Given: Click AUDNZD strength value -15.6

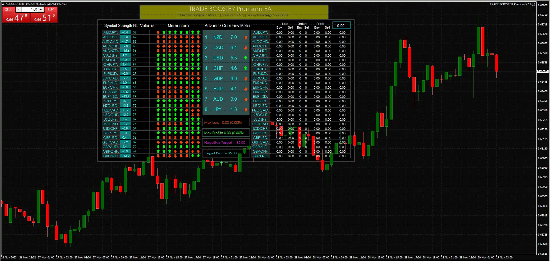Looking at the screenshot, I should pos(125,51).
